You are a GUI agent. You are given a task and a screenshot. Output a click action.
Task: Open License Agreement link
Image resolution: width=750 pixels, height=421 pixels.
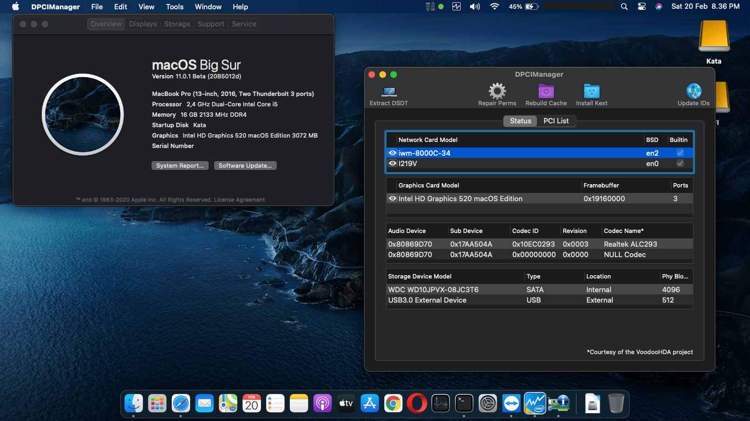pyautogui.click(x=239, y=200)
